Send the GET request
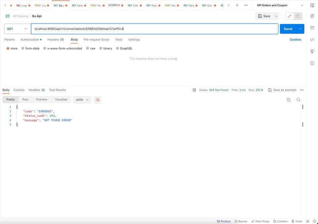 click(x=288, y=29)
